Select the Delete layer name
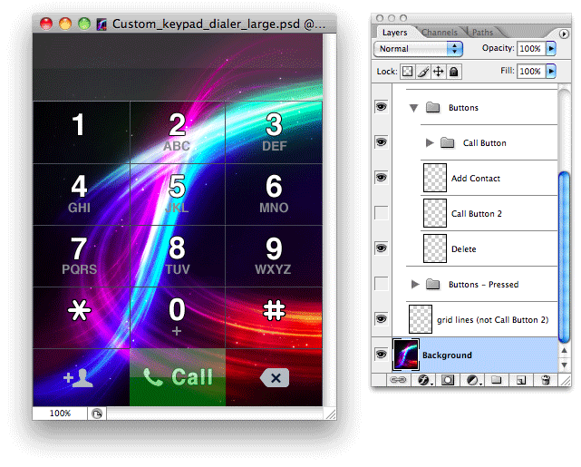This screenshot has height=467, width=581. (x=463, y=249)
